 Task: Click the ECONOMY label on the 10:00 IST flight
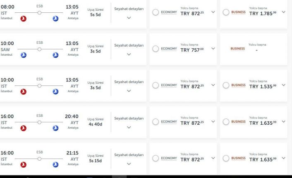[169, 85]
